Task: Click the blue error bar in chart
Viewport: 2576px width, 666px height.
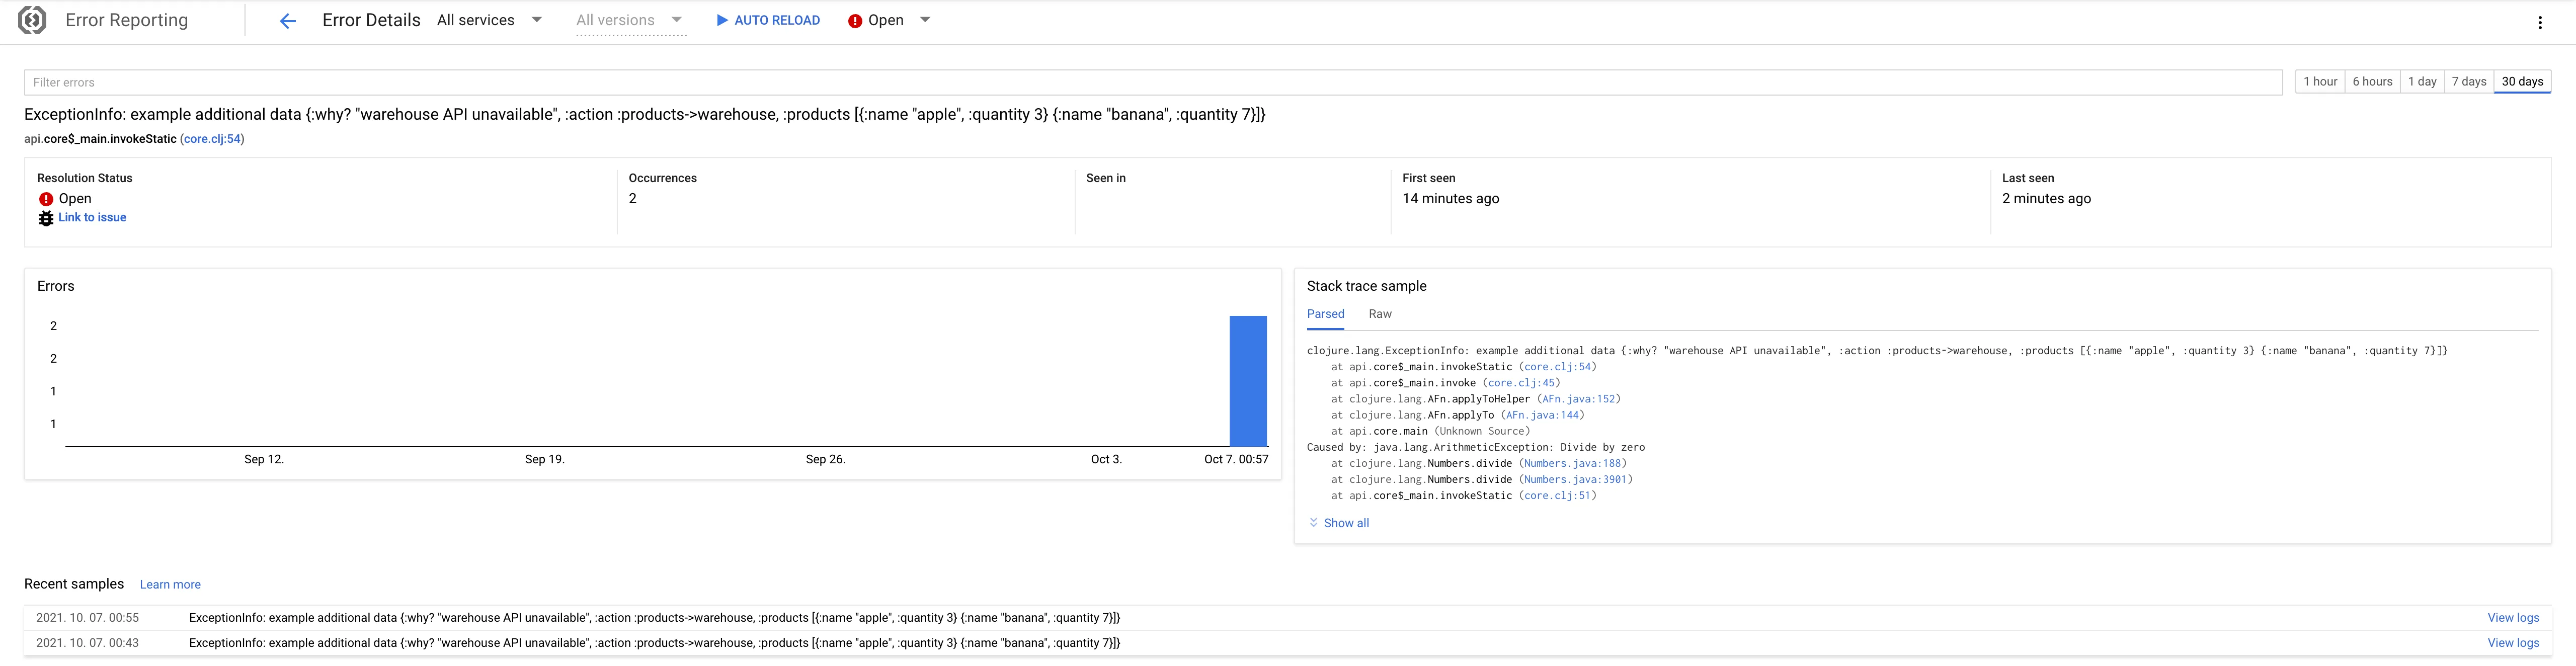Action: (x=1248, y=381)
